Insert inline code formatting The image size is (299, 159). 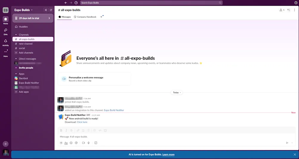pyautogui.click(x=100, y=130)
